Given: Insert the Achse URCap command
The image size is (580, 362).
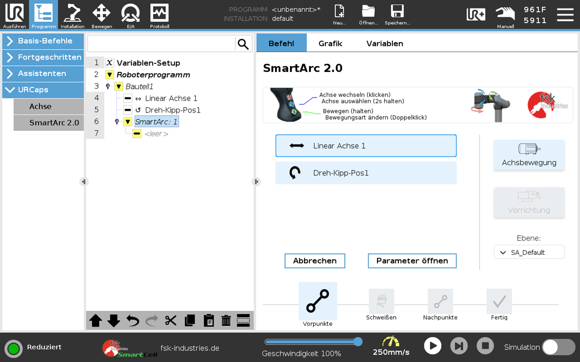Looking at the screenshot, I should point(48,107).
